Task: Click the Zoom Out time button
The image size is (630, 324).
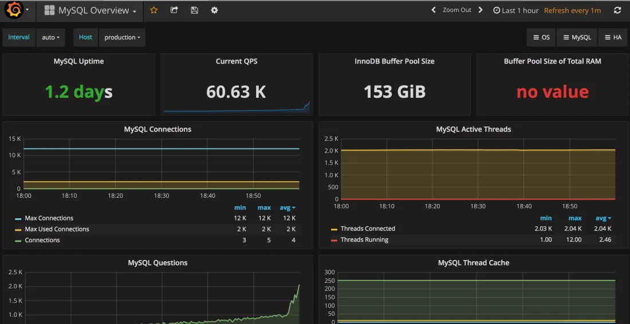Action: click(457, 10)
